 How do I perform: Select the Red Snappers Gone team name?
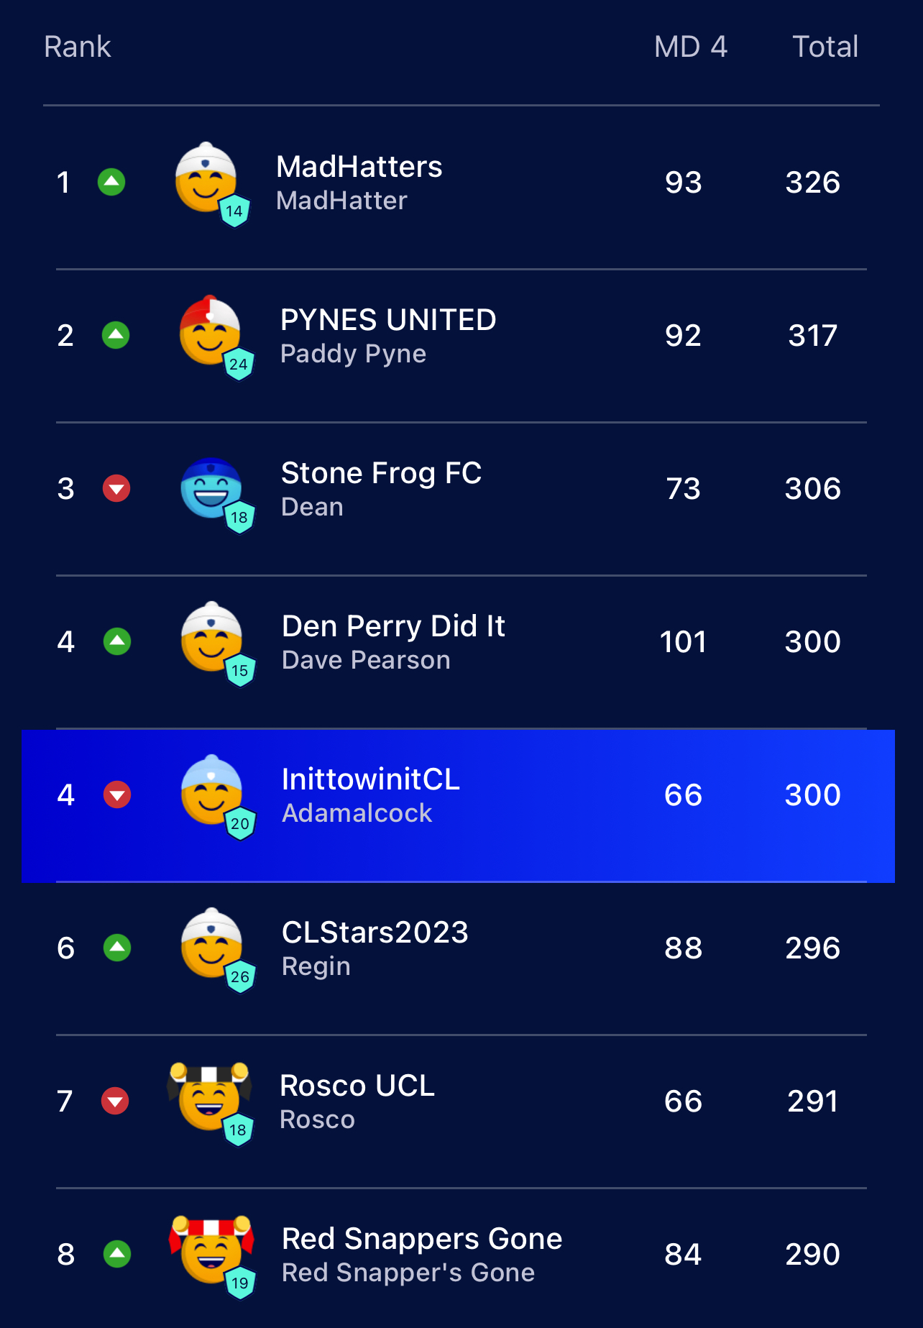[422, 1239]
